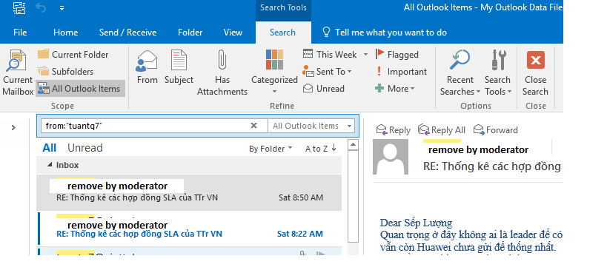Viewport: 607px width, 267px height.
Task: Click Reply in the reading pane
Action: pyautogui.click(x=394, y=130)
